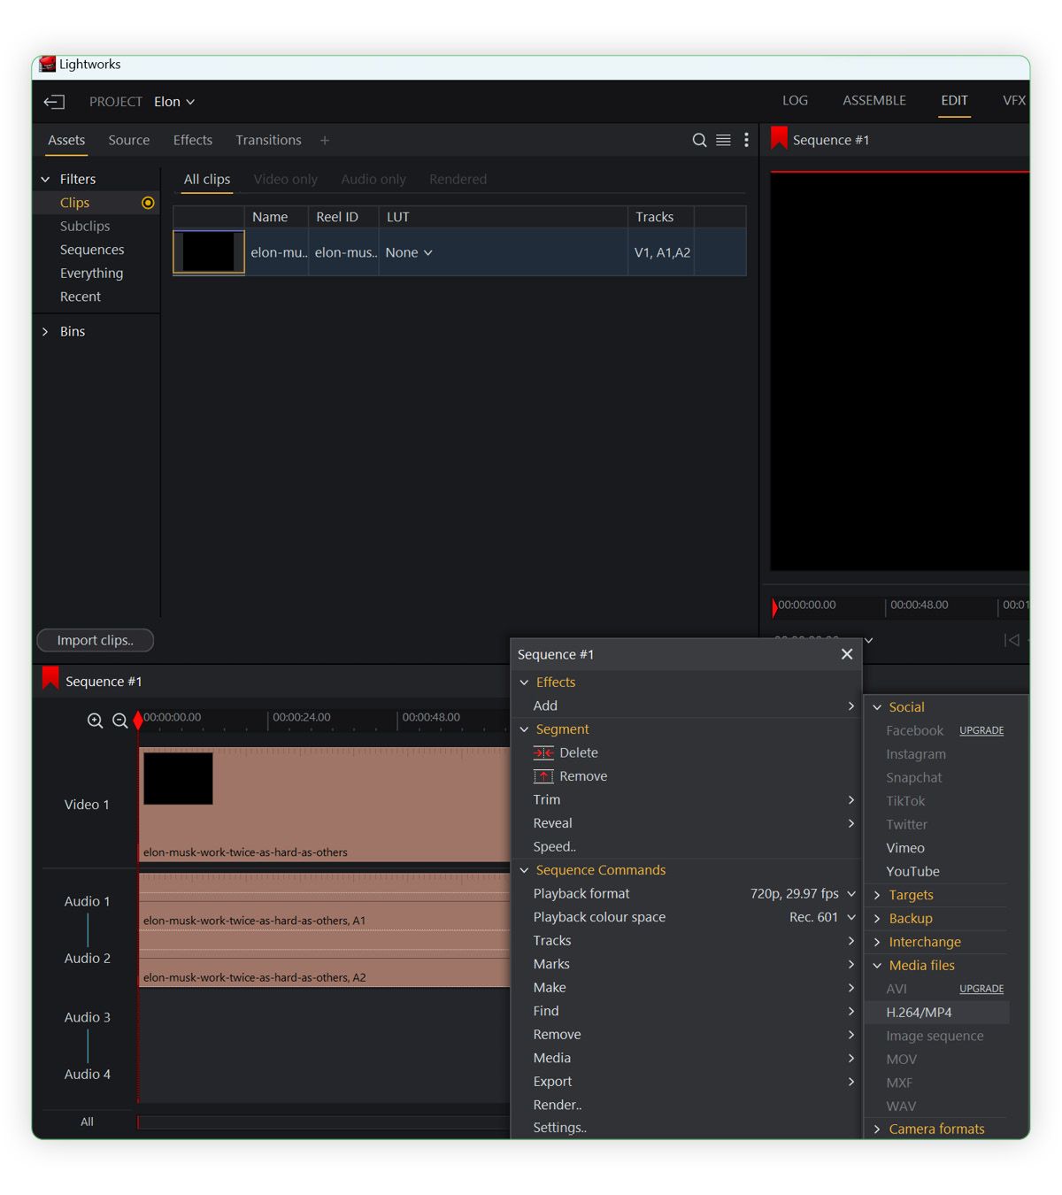Click the go to start playback button
This screenshot has width=1062, height=1195.
[x=1012, y=640]
